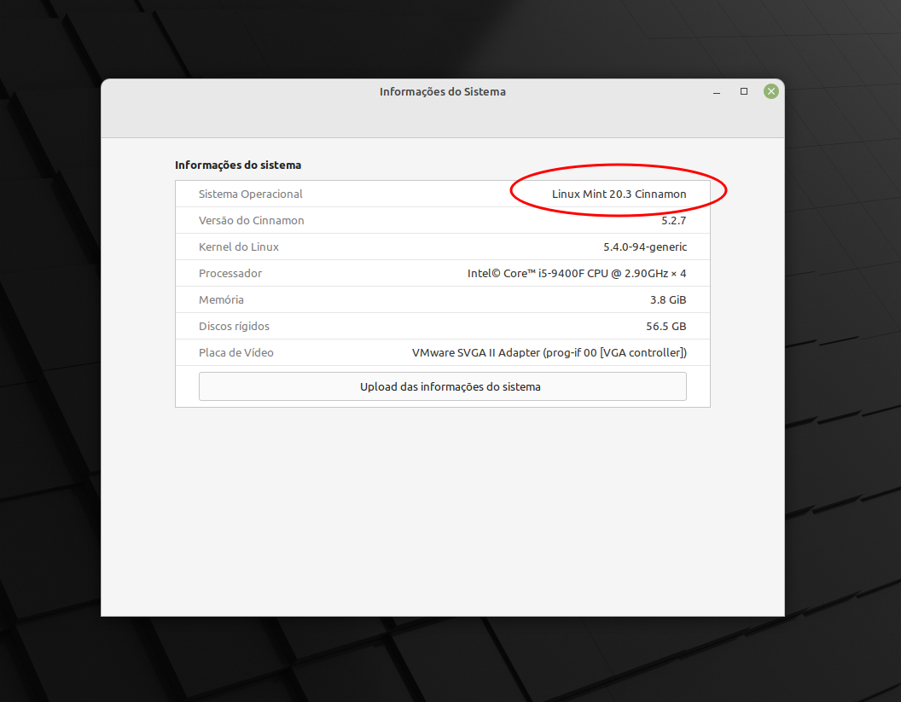The width and height of the screenshot is (901, 702).
Task: Select the Discos rígidos row label
Action: [233, 326]
